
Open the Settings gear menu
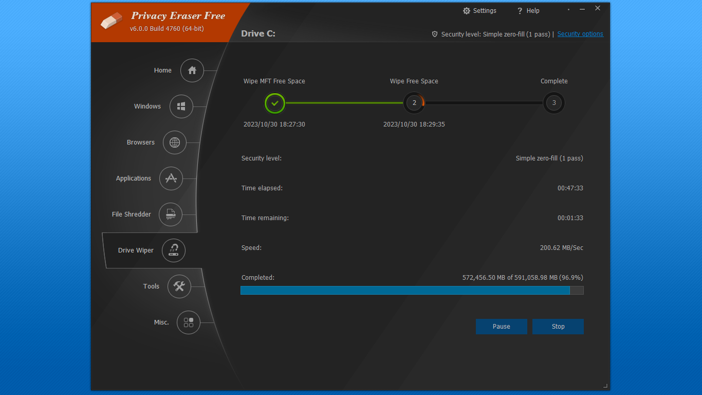pyautogui.click(x=479, y=10)
